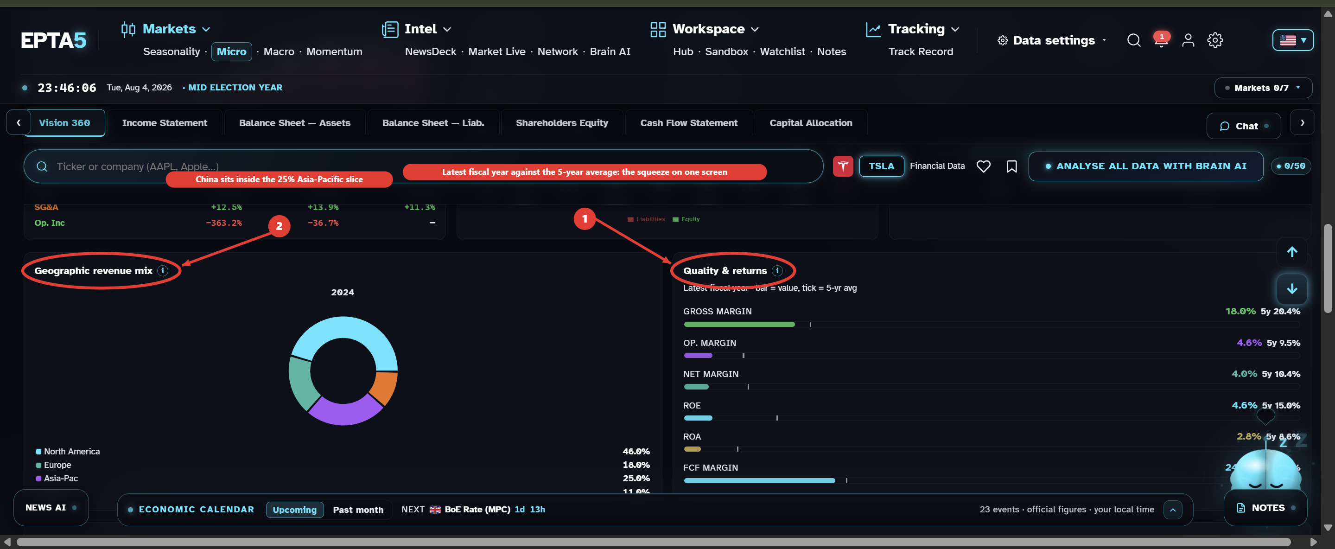
Task: Open the Capital Allocation tab
Action: tap(811, 123)
